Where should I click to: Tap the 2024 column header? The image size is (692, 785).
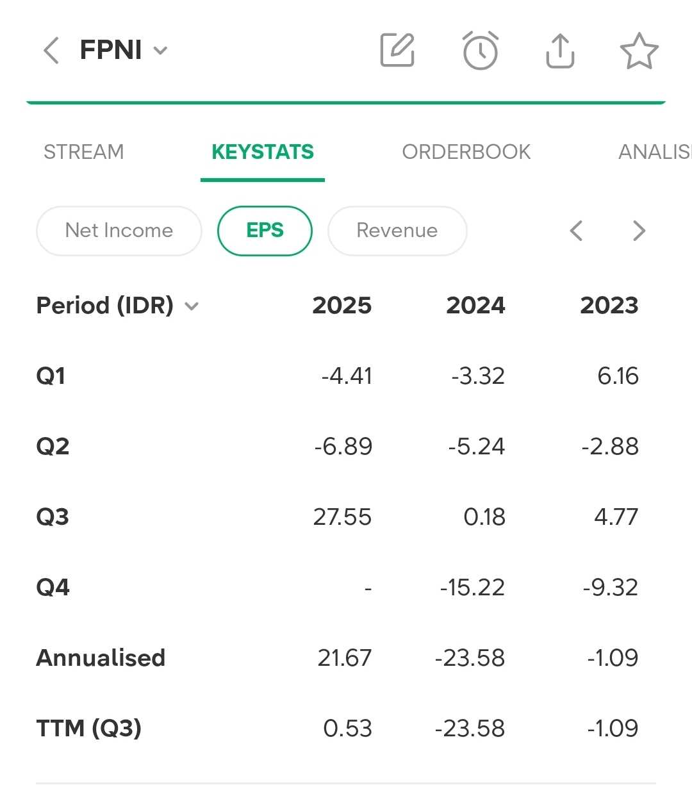475,306
